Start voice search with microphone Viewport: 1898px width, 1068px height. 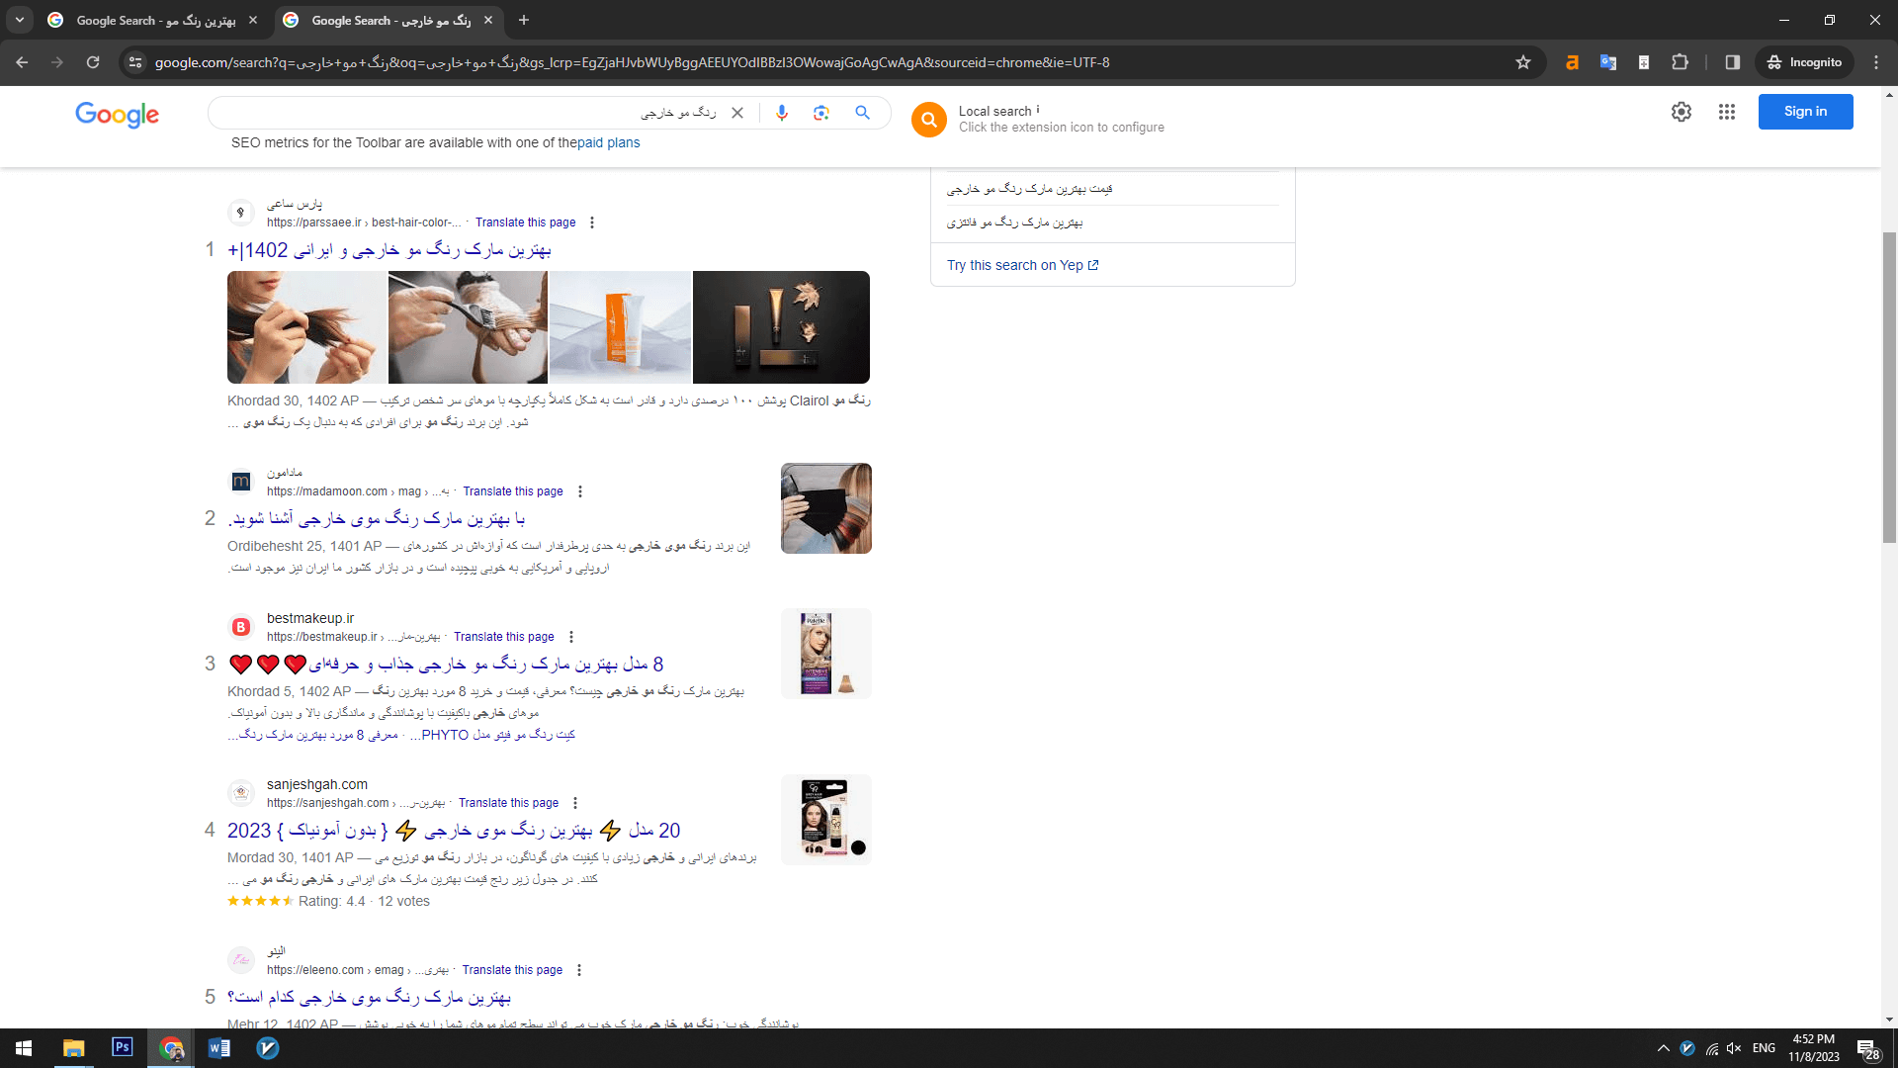click(782, 113)
